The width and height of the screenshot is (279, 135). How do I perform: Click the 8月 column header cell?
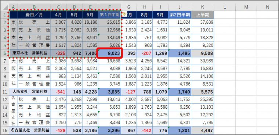[145, 15]
